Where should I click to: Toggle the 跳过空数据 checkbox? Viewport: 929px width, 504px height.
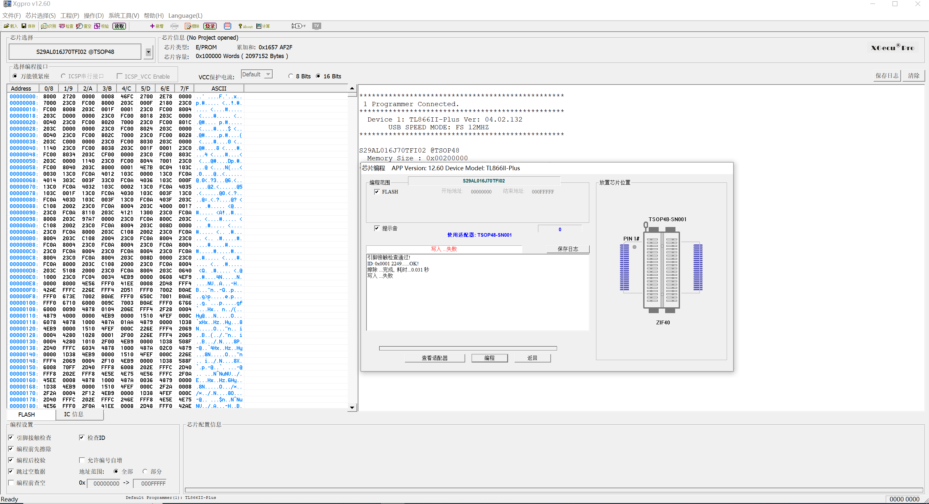click(x=11, y=471)
